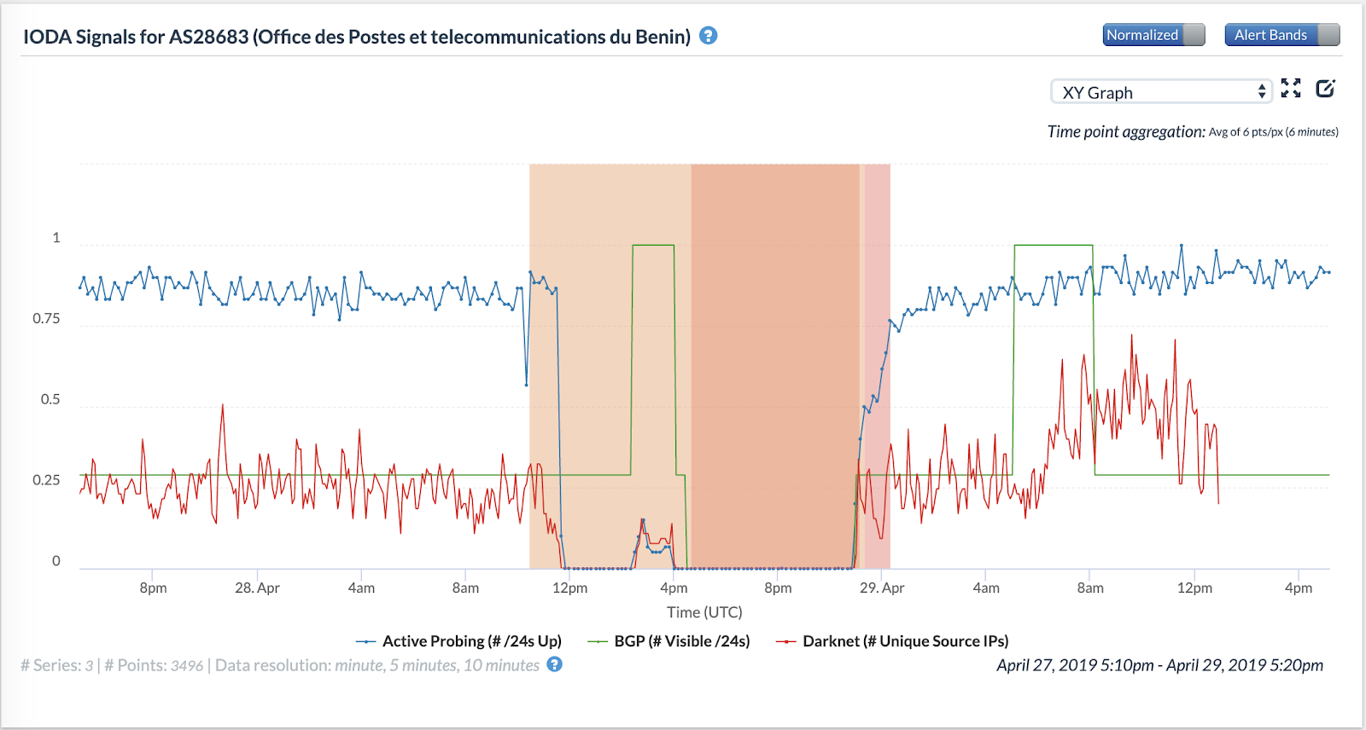The height and width of the screenshot is (730, 1366).
Task: Click the edit pencil icon above the chart
Action: click(1325, 89)
